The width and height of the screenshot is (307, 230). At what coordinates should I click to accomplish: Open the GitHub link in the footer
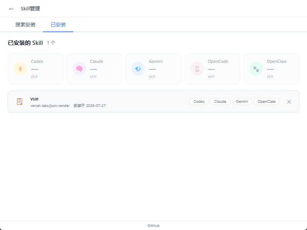coord(153,225)
